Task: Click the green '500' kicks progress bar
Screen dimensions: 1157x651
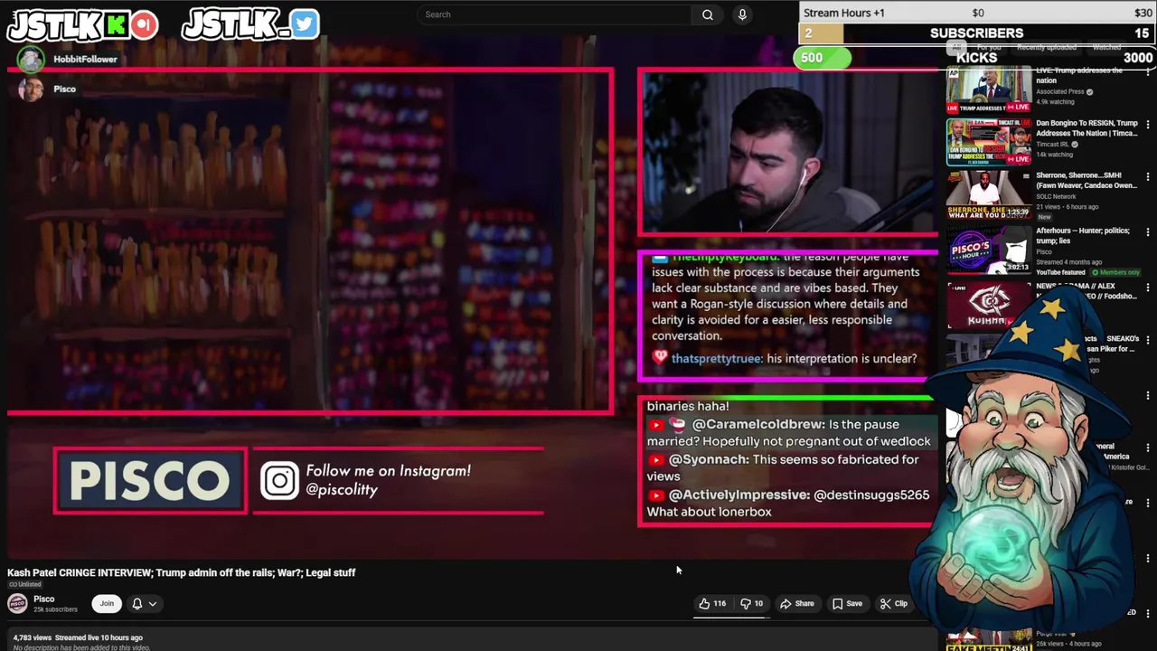Action: (x=823, y=58)
